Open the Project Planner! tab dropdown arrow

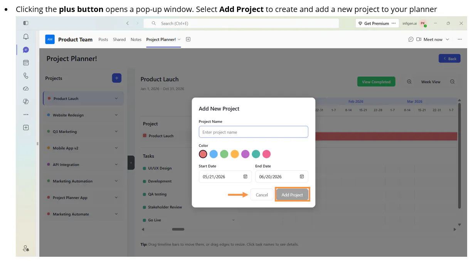pyautogui.click(x=179, y=39)
